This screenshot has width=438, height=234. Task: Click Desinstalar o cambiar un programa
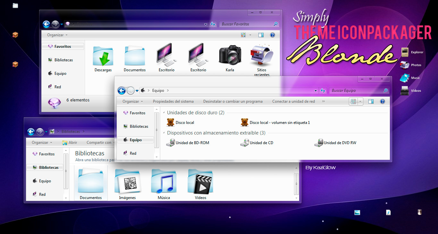point(233,101)
